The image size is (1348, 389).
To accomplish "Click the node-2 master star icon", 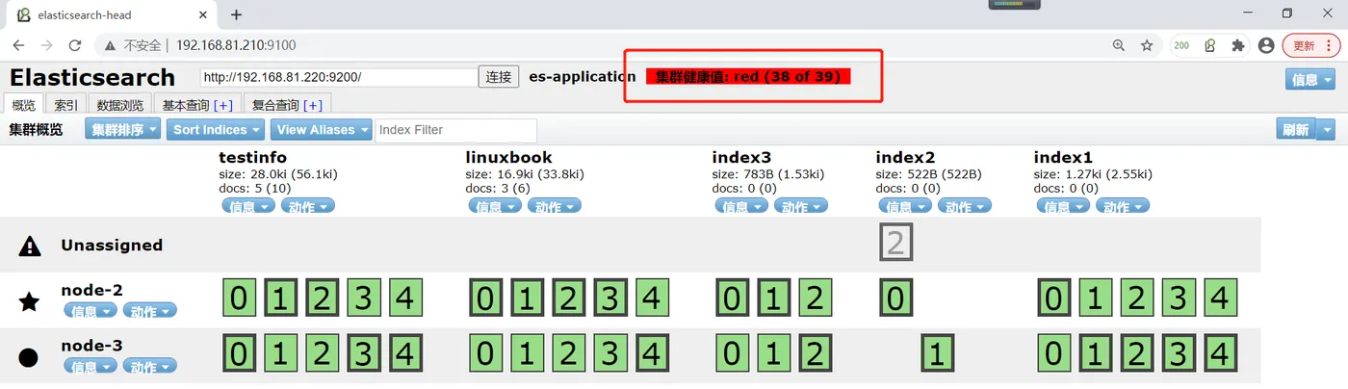I will pos(30,301).
